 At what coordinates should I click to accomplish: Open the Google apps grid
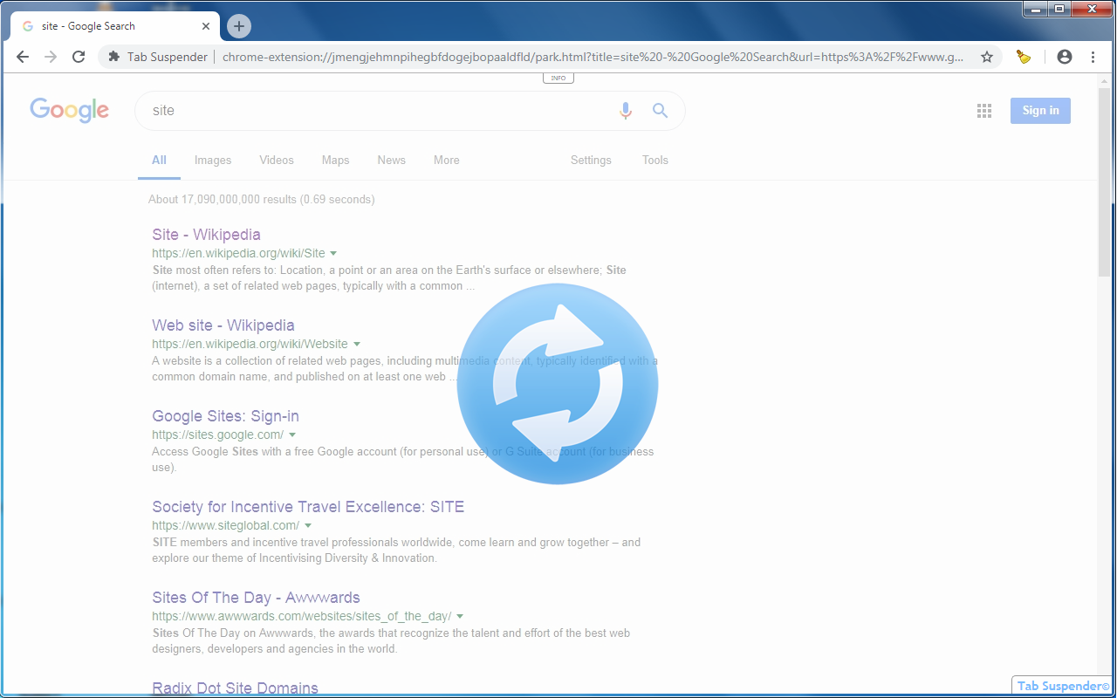click(x=984, y=110)
